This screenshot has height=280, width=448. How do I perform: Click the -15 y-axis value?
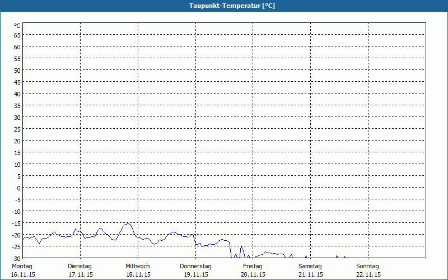click(16, 223)
